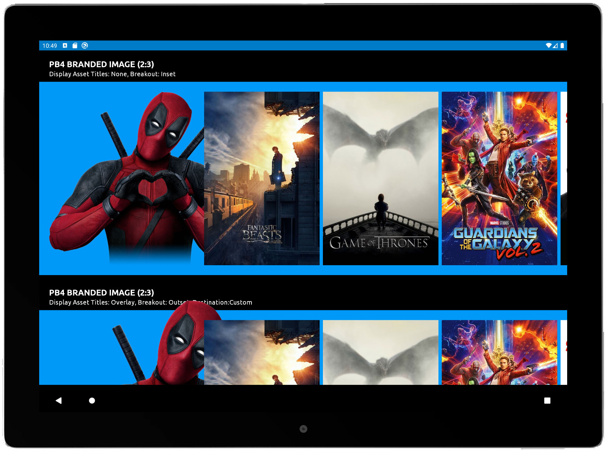
Task: Tap 'Display Asset Titles: None, Breakout: Inset' subtitle
Action: [x=112, y=74]
